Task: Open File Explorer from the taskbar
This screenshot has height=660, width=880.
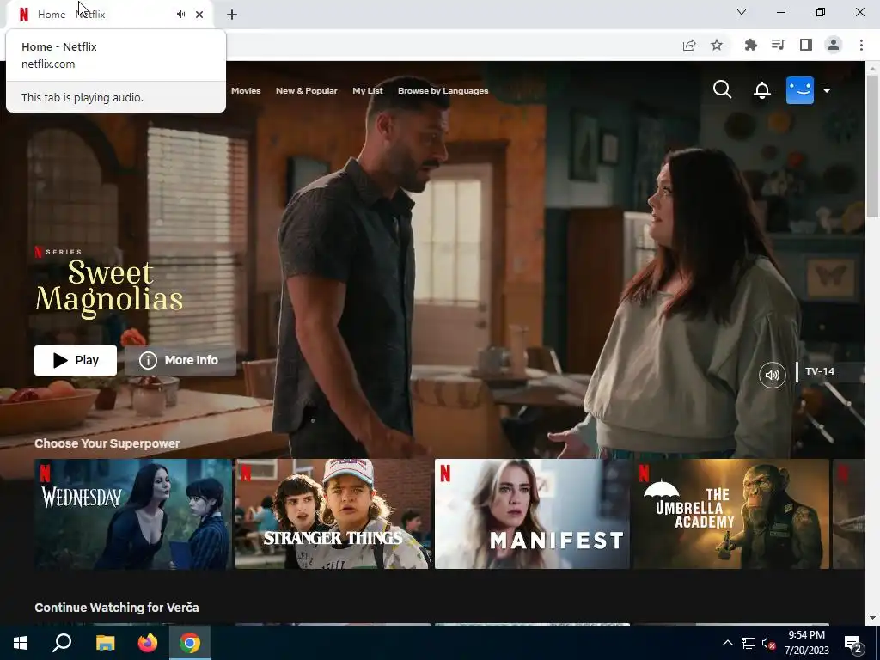Action: point(105,643)
